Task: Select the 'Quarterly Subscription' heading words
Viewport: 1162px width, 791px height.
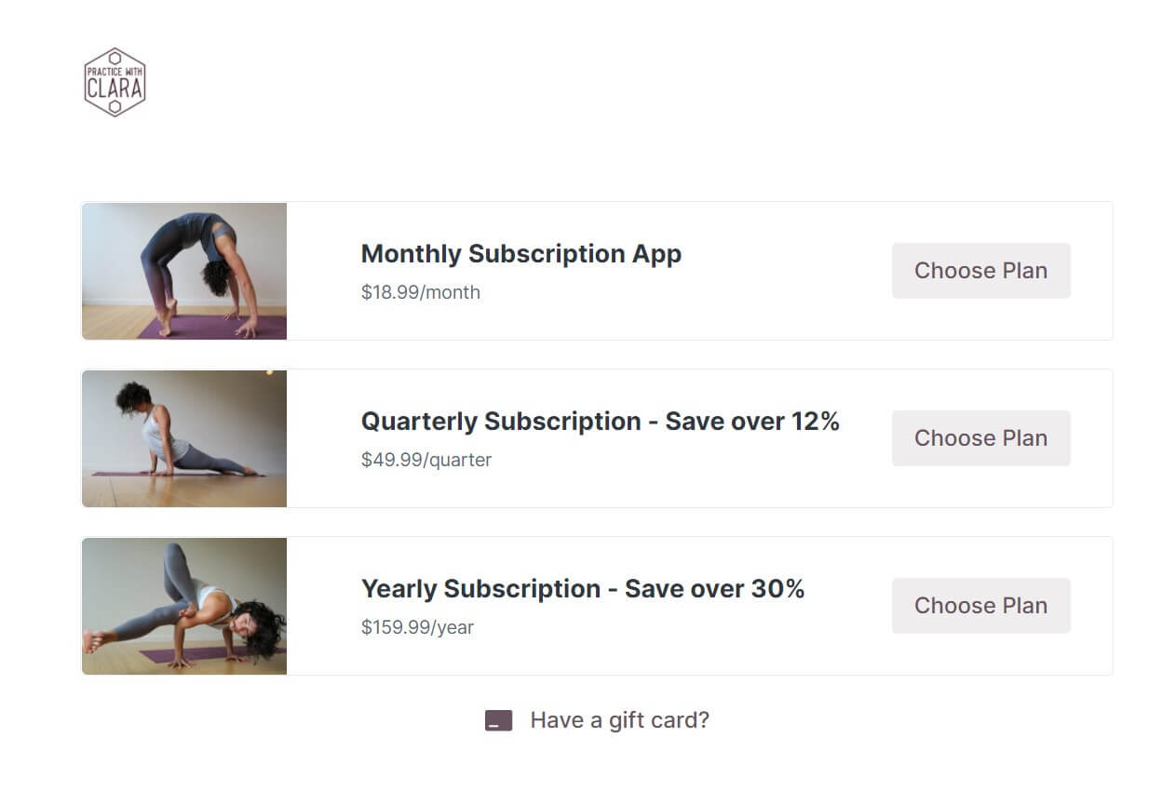Action: pyautogui.click(x=501, y=422)
